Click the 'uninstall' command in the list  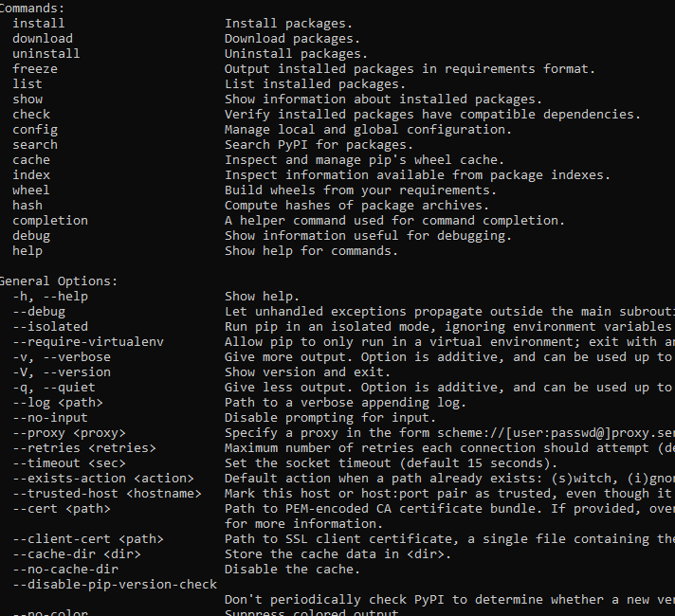[46, 54]
